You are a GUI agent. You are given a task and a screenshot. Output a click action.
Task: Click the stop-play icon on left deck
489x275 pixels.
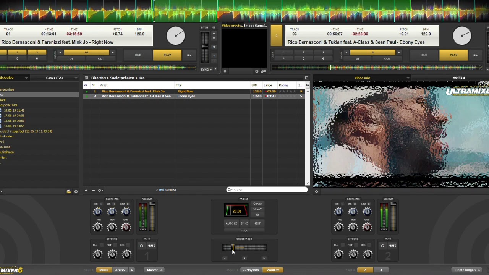189,55
